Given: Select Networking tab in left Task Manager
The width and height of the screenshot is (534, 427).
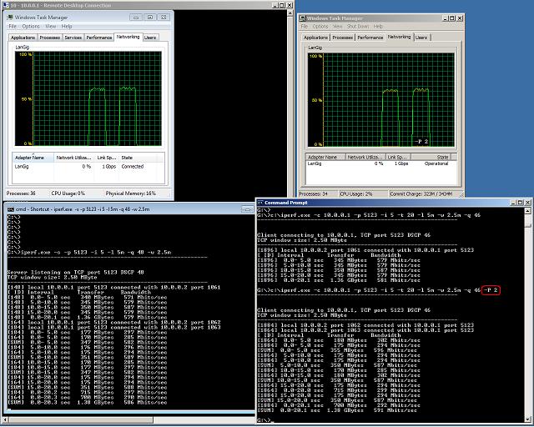Looking at the screenshot, I should [128, 37].
